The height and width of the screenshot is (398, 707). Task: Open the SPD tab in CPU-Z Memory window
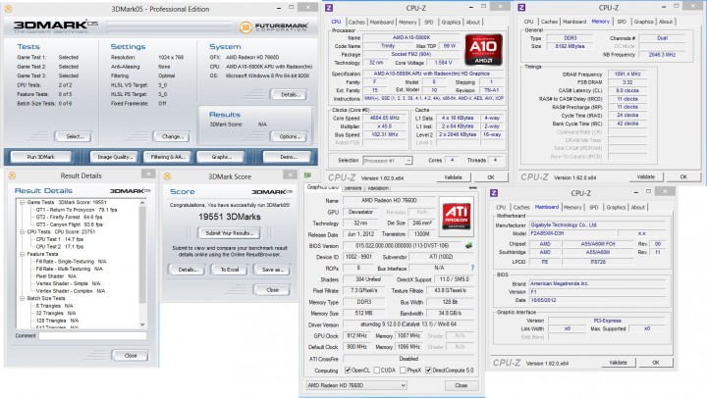point(622,22)
